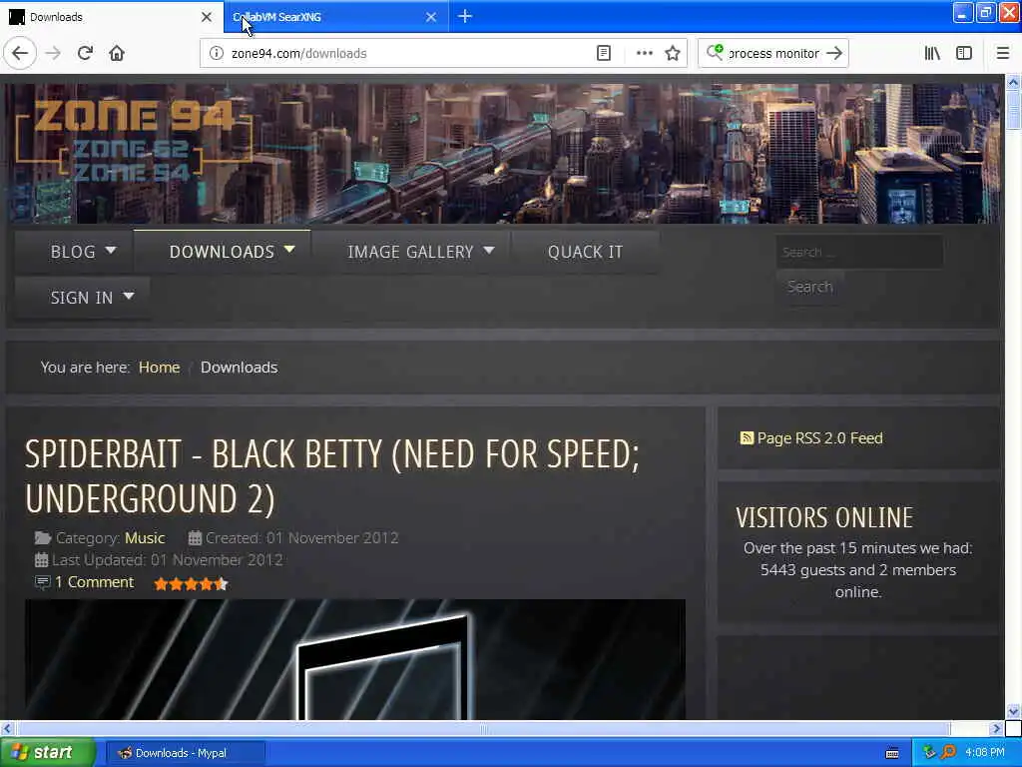1022x767 pixels.
Task: Click the orange magnifier tray icon
Action: pos(948,753)
